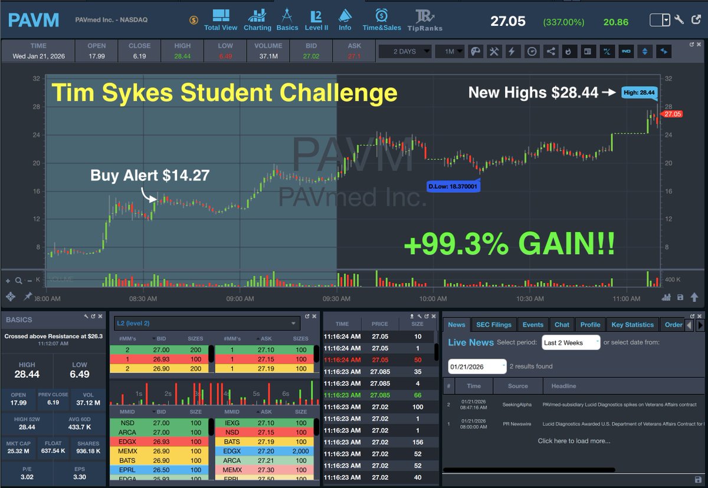The width and height of the screenshot is (708, 488).
Task: Click the upload arrow icon at chart bottom right
Action: click(694, 298)
